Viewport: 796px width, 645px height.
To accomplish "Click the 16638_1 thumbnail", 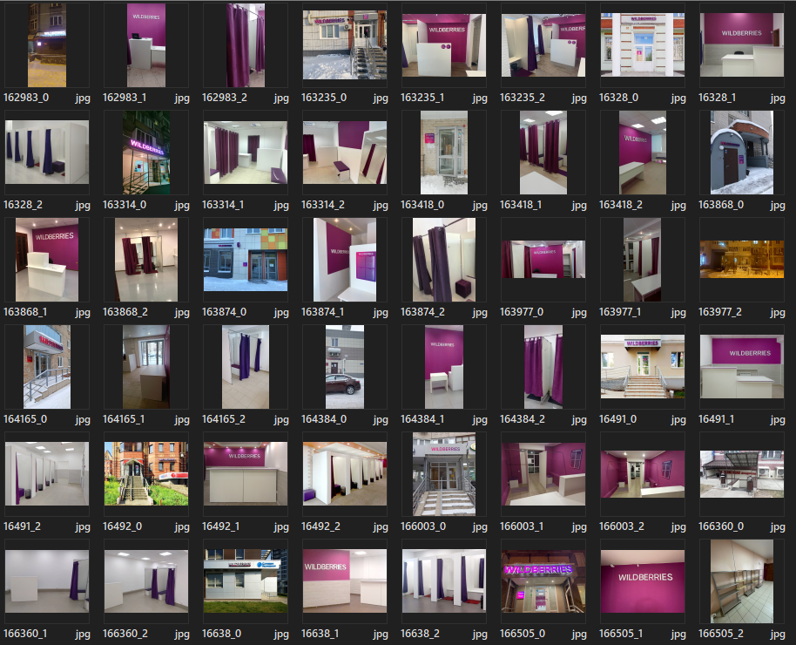I will [345, 581].
